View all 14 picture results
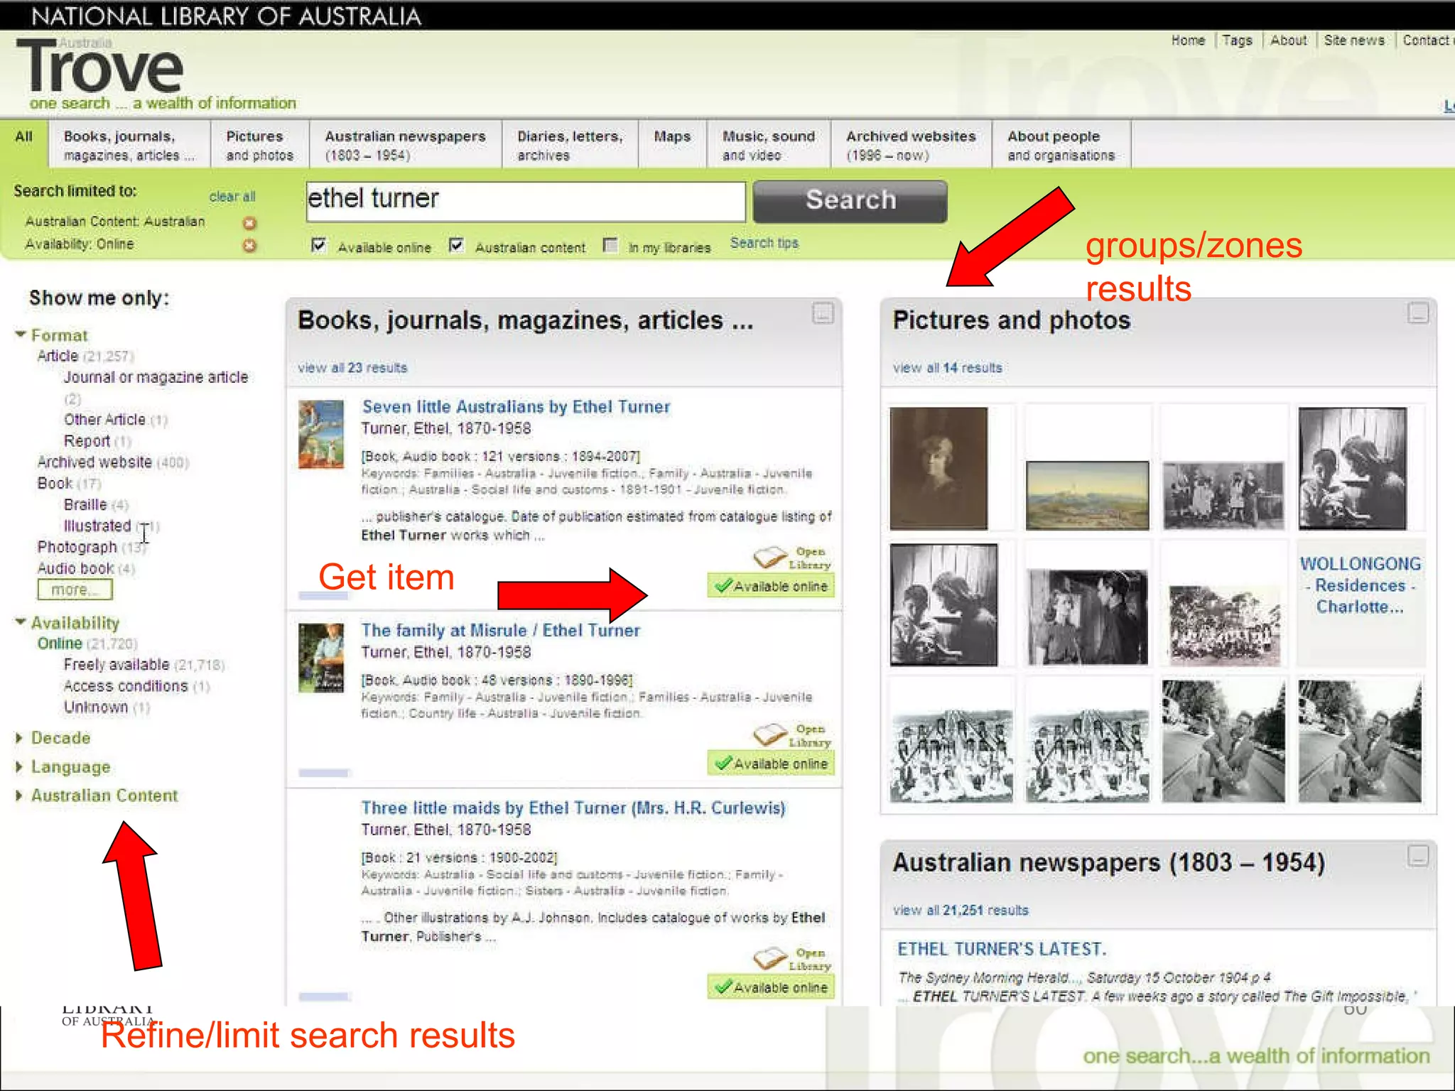 click(x=947, y=368)
